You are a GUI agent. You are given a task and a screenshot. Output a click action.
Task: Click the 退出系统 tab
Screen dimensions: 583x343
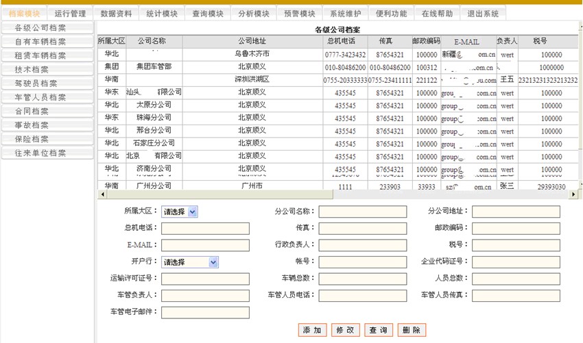(x=483, y=14)
